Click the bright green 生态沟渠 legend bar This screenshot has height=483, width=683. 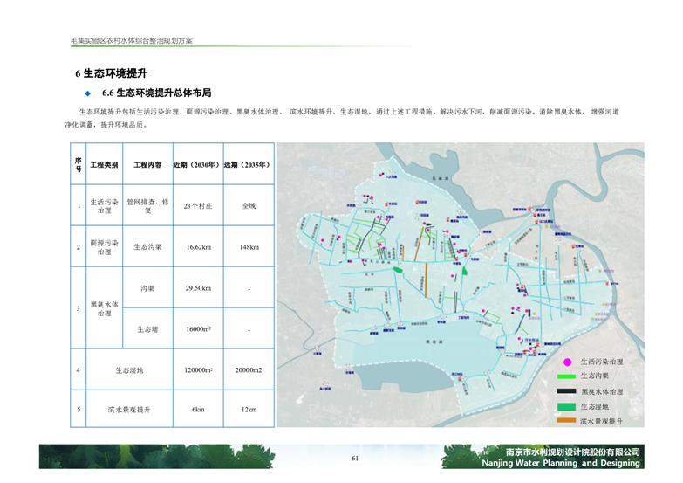567,376
